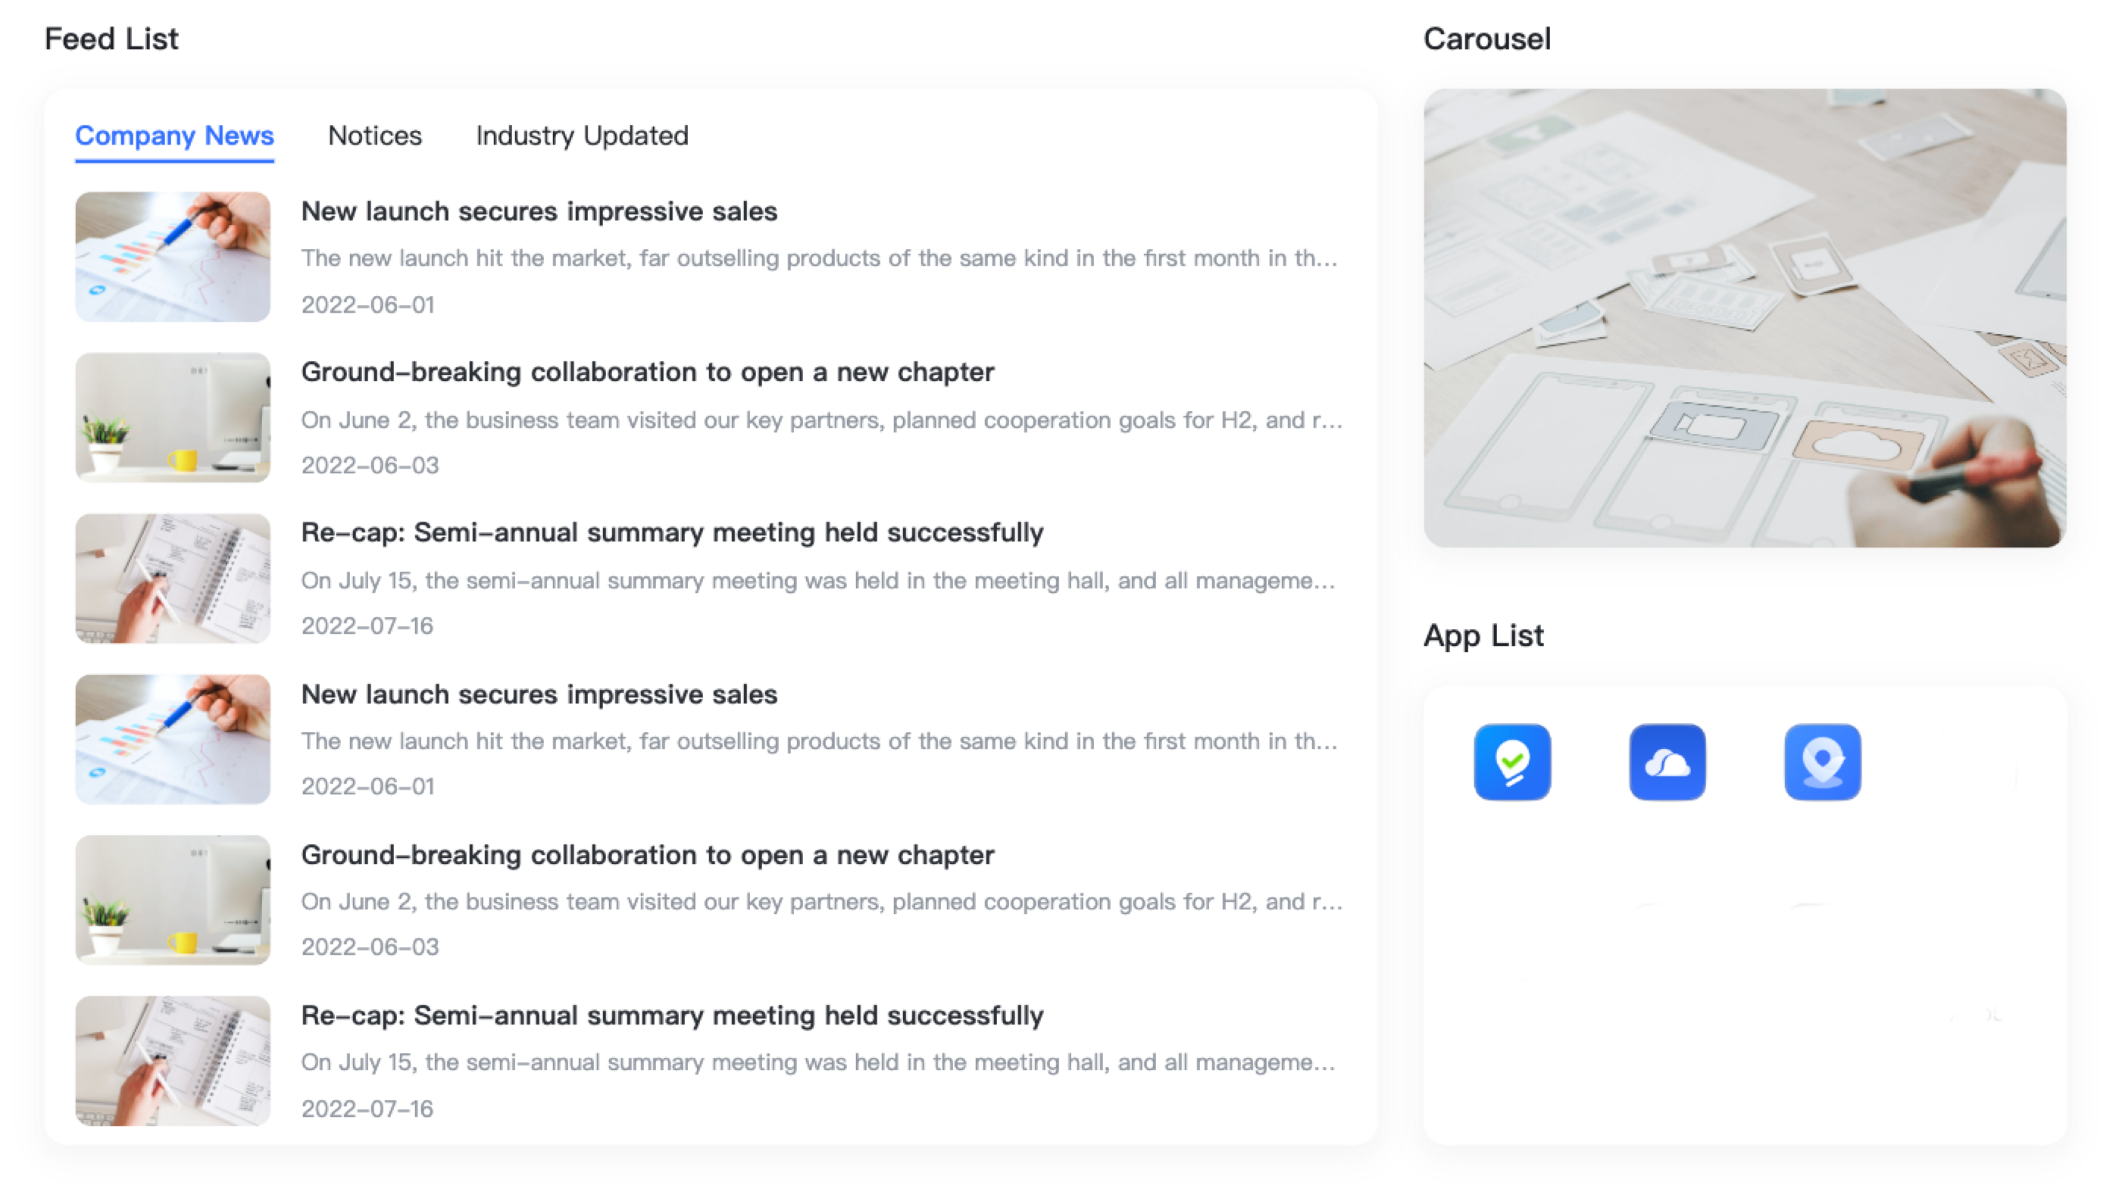Click the first 2022-06-01 date
The height and width of the screenshot is (1188, 2113).
pyautogui.click(x=367, y=305)
